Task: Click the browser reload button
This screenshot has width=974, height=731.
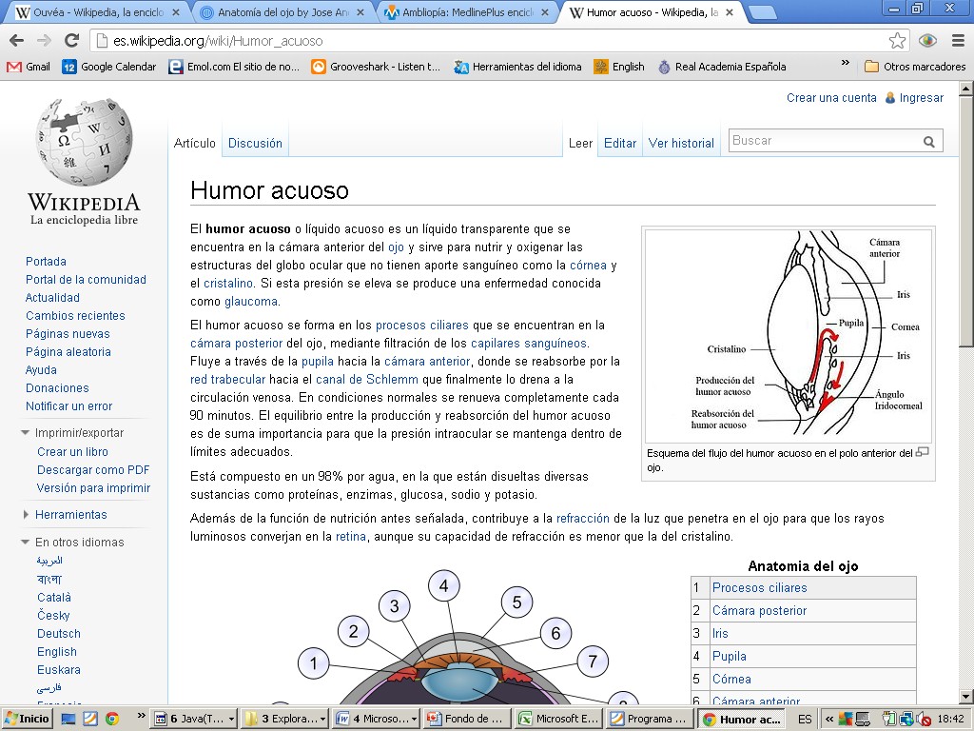Action: tap(71, 41)
